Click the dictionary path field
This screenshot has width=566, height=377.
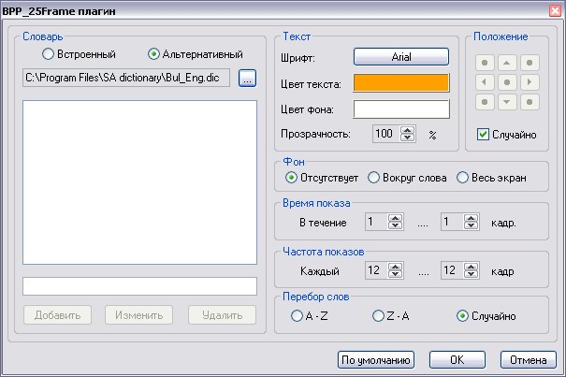click(x=126, y=78)
